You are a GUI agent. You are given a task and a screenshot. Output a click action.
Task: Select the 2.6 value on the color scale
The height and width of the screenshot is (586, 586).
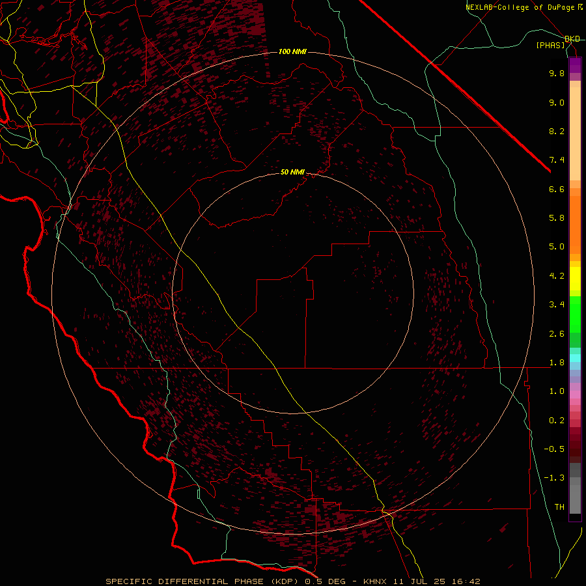(x=557, y=334)
